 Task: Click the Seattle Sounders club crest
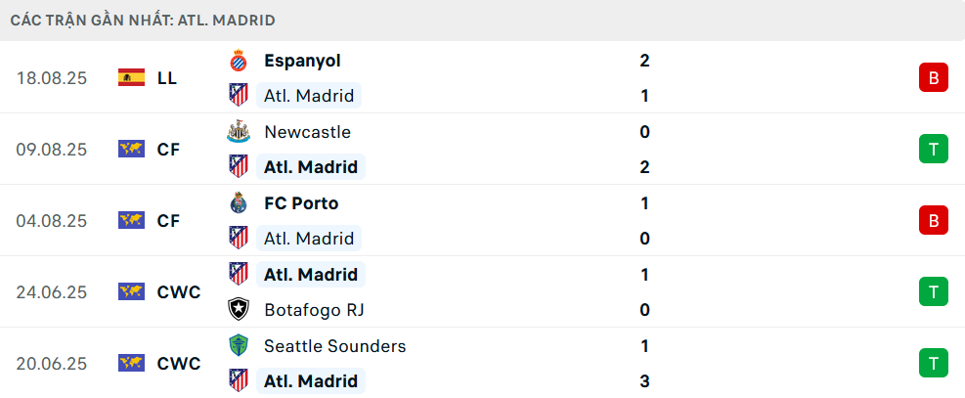click(239, 346)
